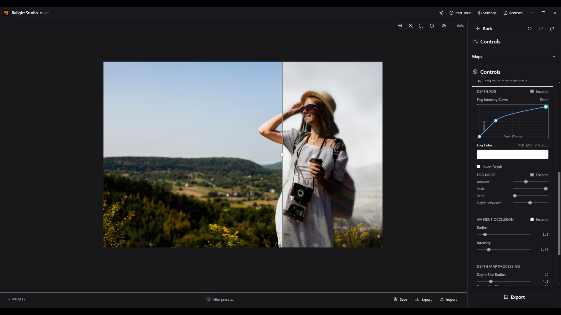561x315 pixels.
Task: Adjust the Radius slider
Action: (485, 235)
